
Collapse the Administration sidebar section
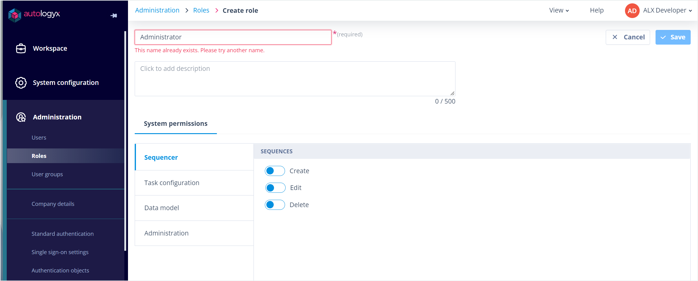pyautogui.click(x=57, y=117)
